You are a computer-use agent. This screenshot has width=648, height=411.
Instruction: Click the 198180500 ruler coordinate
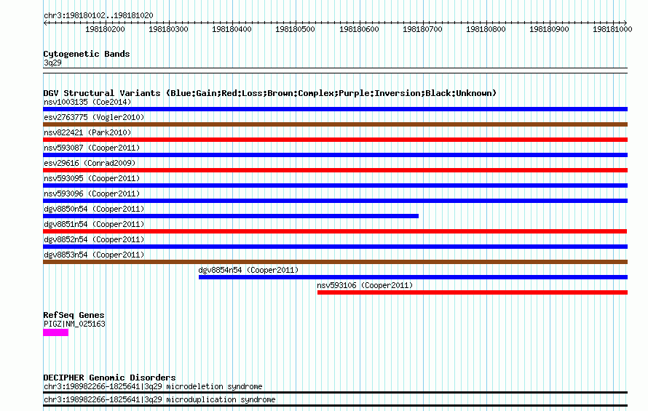click(x=295, y=29)
